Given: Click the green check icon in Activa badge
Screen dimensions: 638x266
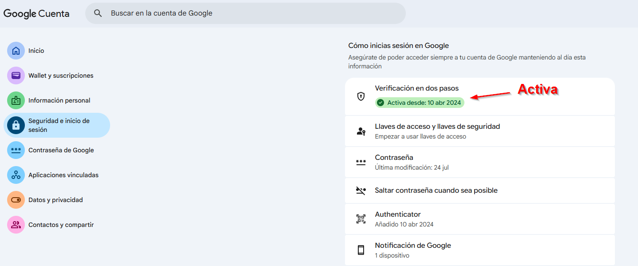Looking at the screenshot, I should click(x=380, y=103).
